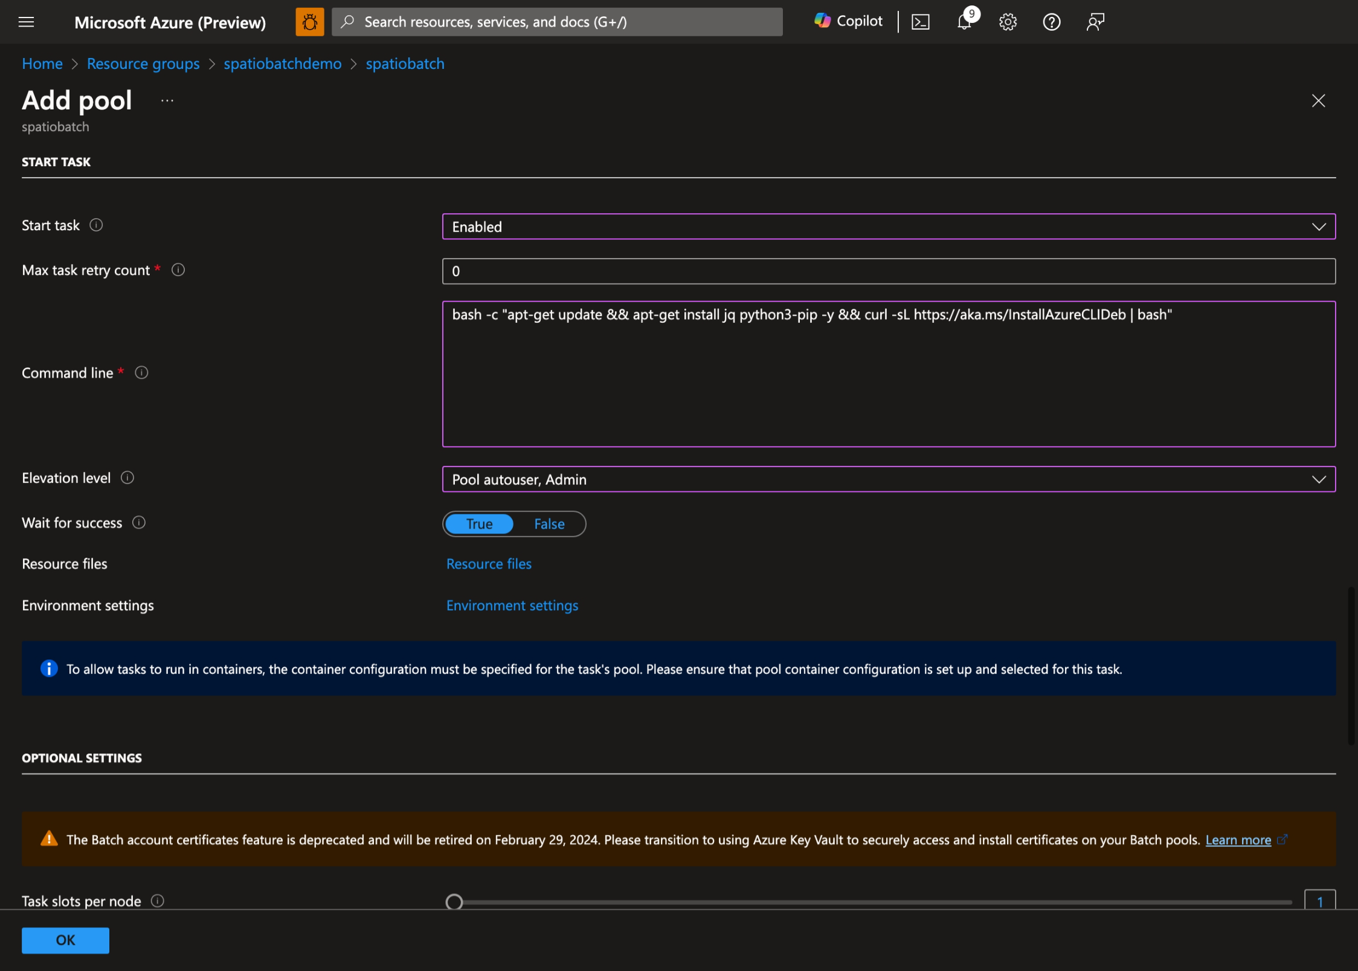The width and height of the screenshot is (1358, 971).
Task: Click the Command line info icon
Action: [x=141, y=373]
